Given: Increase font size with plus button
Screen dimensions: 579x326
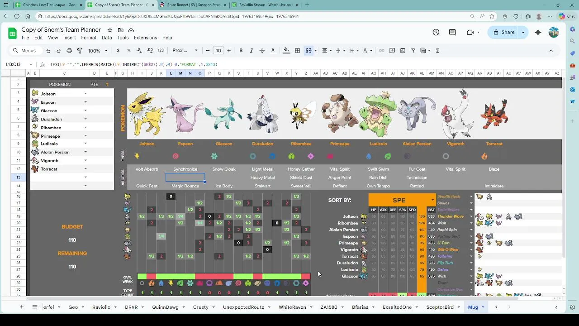Looking at the screenshot, I should (x=229, y=51).
